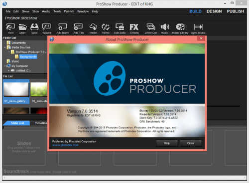Open the Music Library icon
Viewport: 249px width, 183px height.
pos(180,29)
